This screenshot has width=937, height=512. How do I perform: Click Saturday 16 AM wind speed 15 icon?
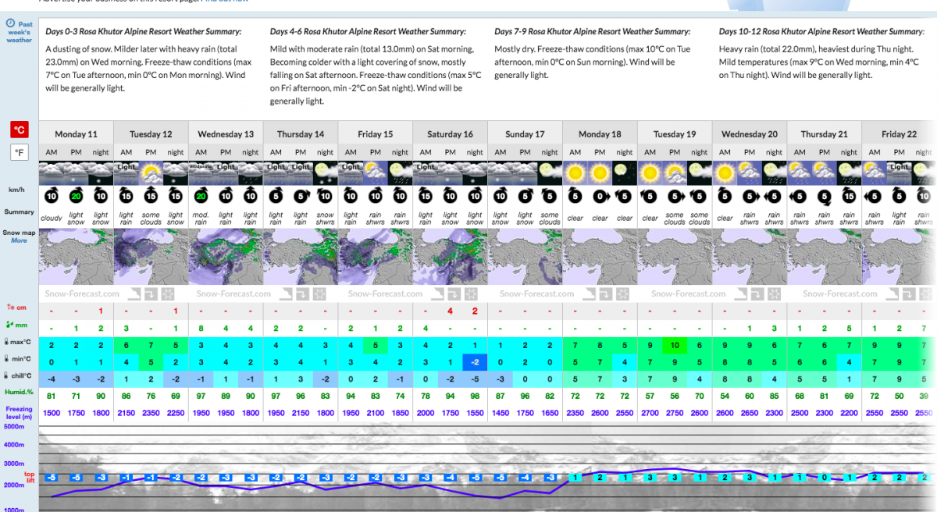point(426,195)
